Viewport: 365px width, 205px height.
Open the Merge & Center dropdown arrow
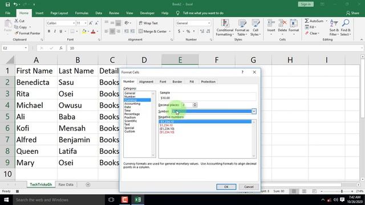(170, 31)
